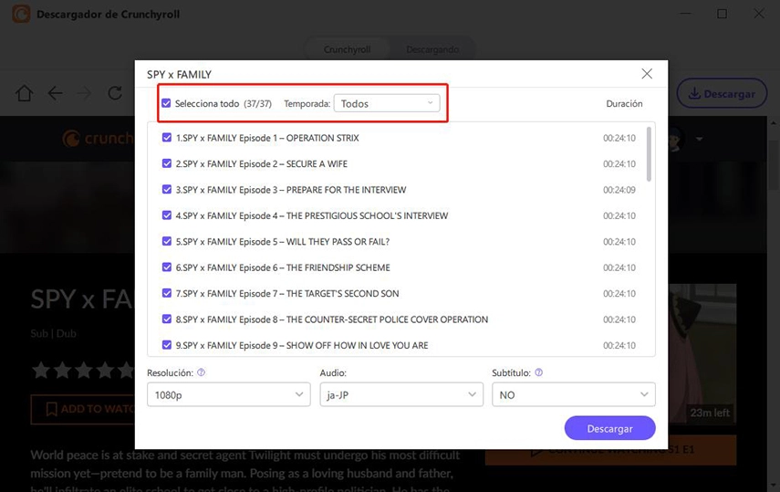Click the episode list scrollbar thumb
This screenshot has height=492, width=780.
tap(649, 154)
